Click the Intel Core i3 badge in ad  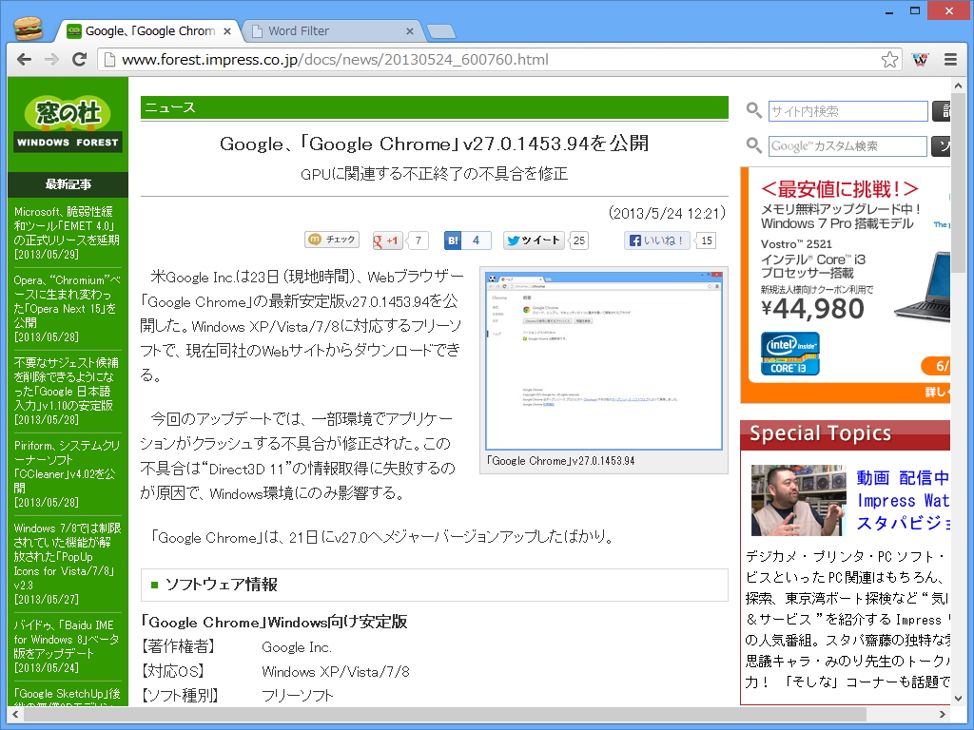point(789,354)
